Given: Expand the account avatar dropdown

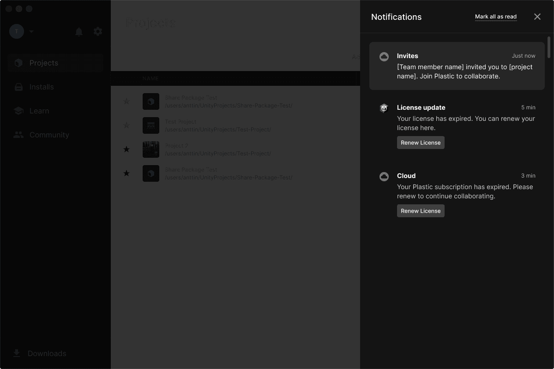Looking at the screenshot, I should coord(31,31).
